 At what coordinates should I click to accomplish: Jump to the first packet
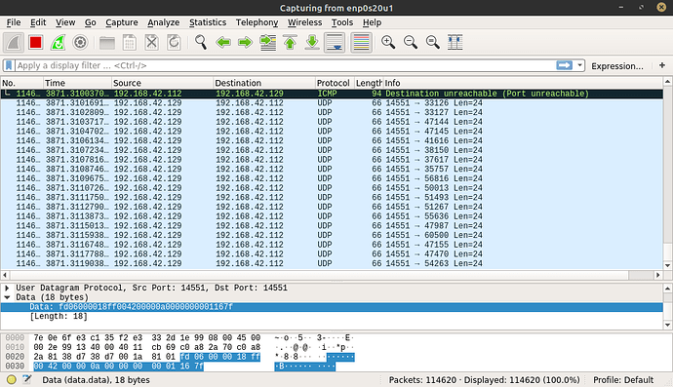coord(290,43)
